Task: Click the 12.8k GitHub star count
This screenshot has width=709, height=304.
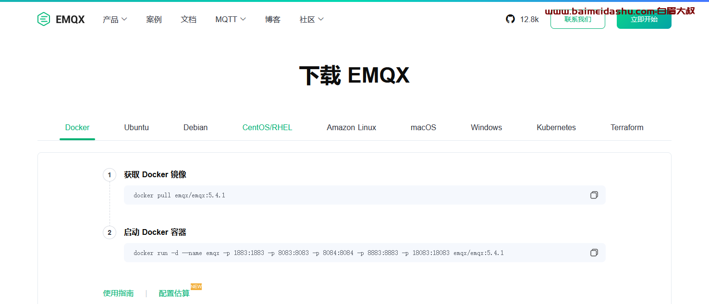Action: pos(529,19)
